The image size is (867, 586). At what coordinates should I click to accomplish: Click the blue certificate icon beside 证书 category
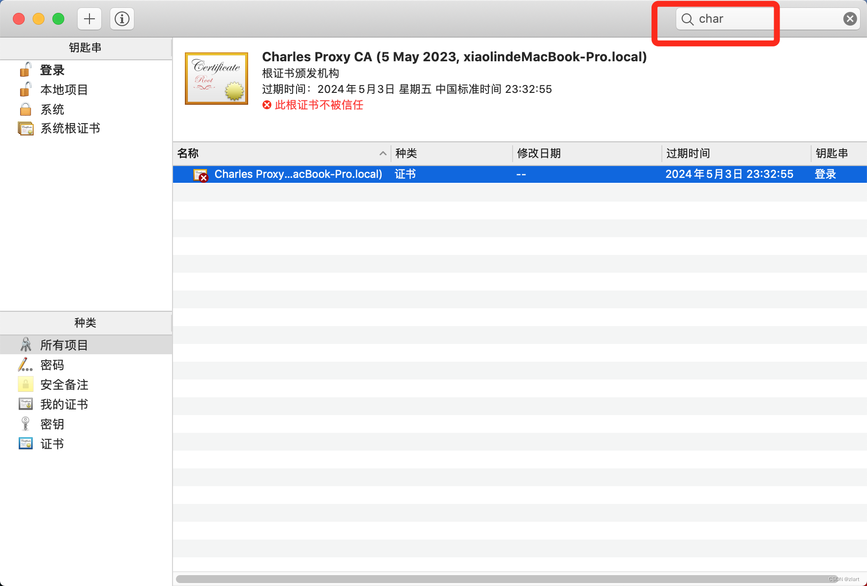pyautogui.click(x=26, y=444)
